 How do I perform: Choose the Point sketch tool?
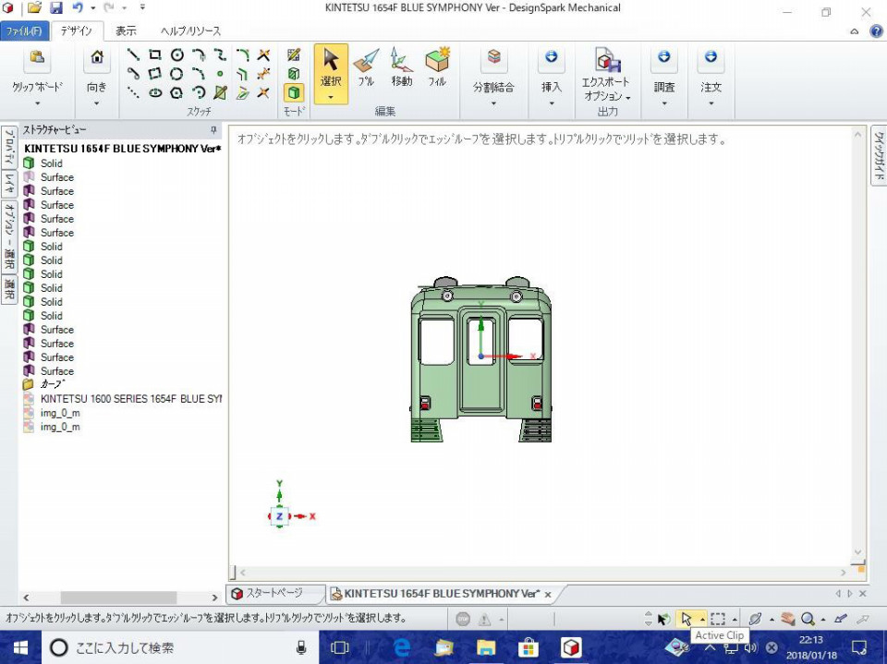coord(220,74)
